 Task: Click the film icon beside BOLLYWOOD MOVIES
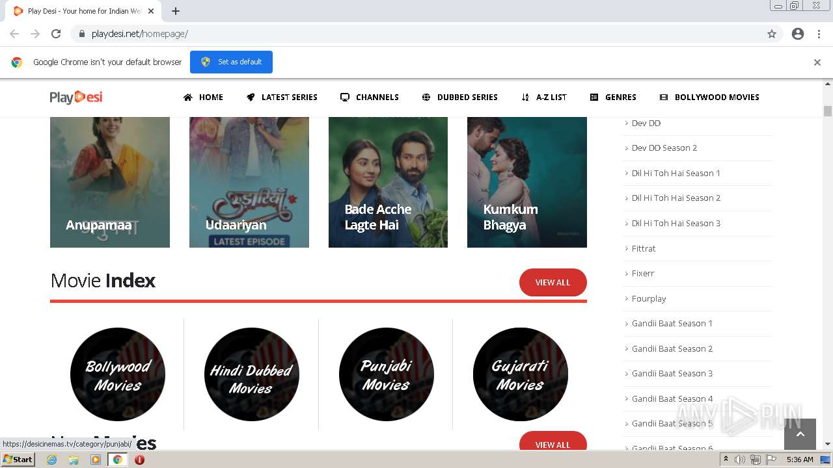click(x=664, y=97)
